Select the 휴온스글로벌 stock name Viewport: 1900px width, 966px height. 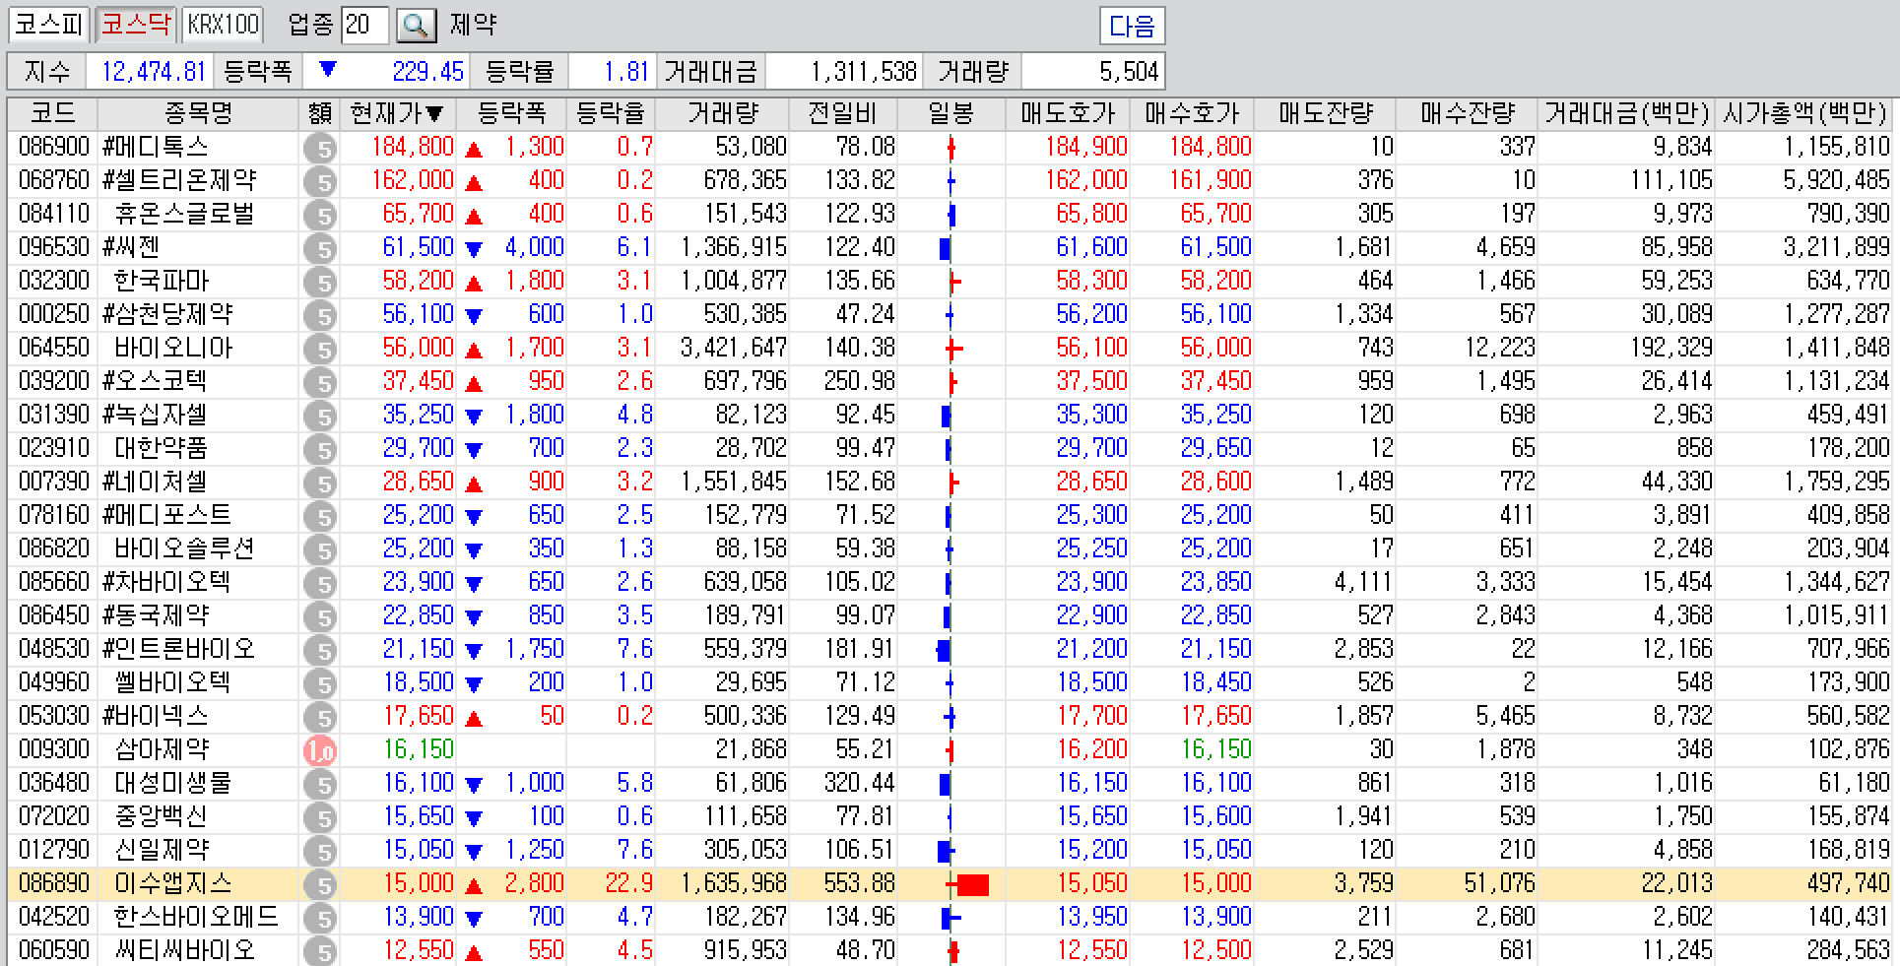click(184, 215)
